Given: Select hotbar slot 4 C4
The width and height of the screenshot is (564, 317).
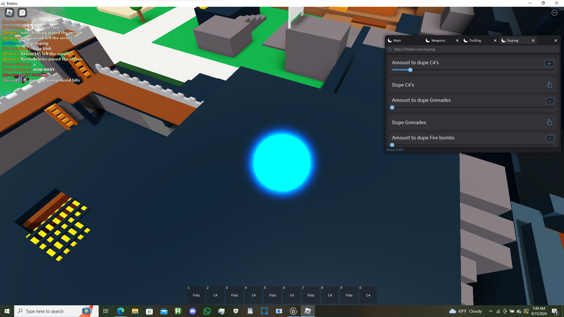Looking at the screenshot, I should (x=254, y=295).
